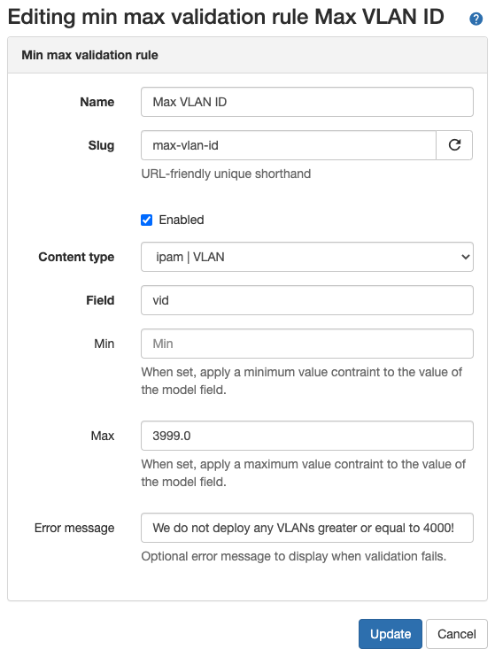Image resolution: width=495 pixels, height=657 pixels.
Task: Regenerate the slug with refresh icon
Action: coord(454,145)
